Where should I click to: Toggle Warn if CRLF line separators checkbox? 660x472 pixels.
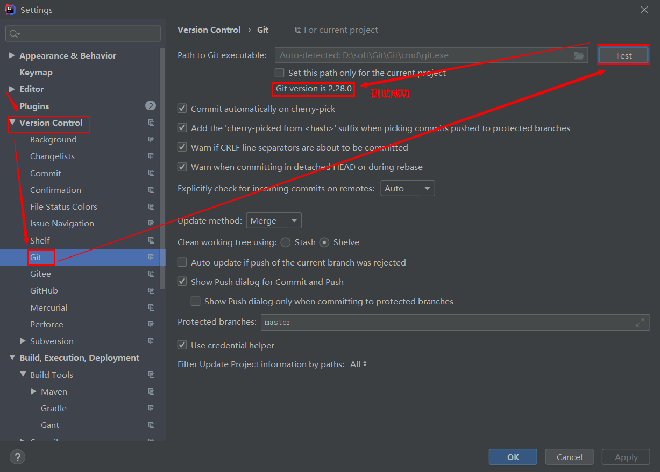182,147
